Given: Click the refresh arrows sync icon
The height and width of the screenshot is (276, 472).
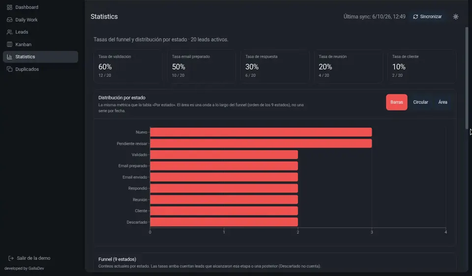Looking at the screenshot, I should tap(415, 17).
